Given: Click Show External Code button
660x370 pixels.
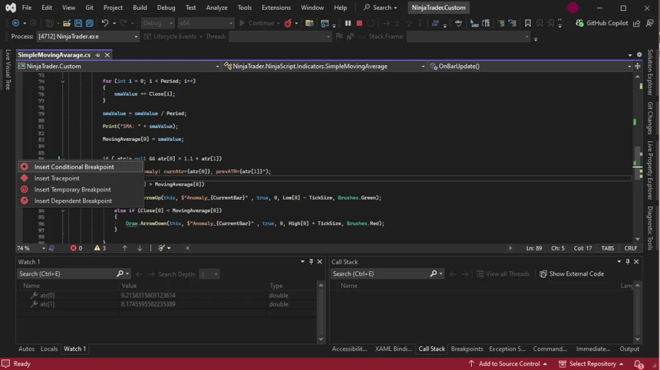Looking at the screenshot, I should coord(572,274).
